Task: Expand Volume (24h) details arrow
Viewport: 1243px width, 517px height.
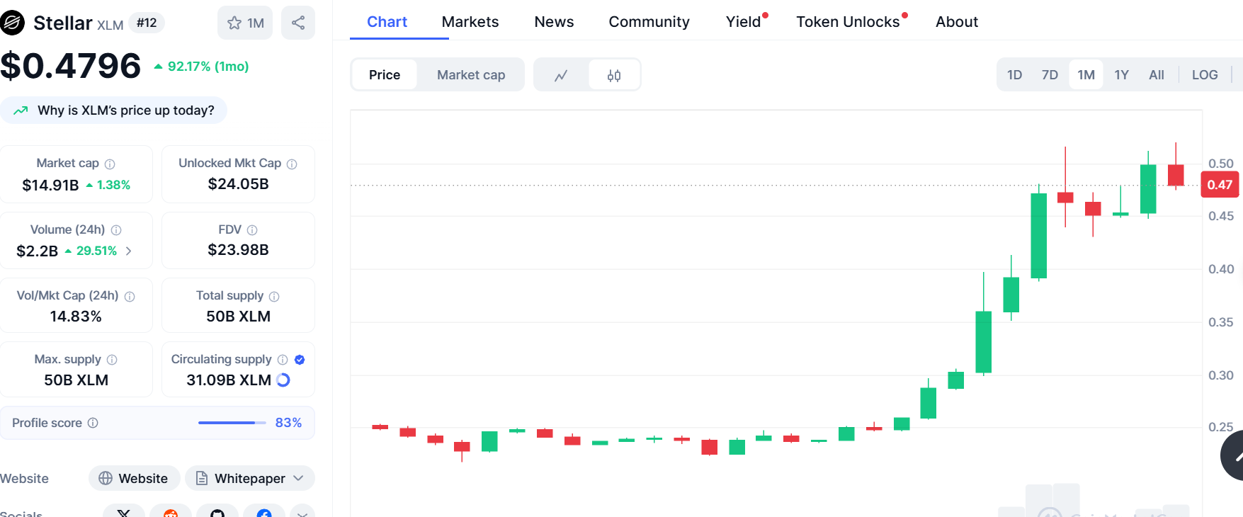Action: (128, 251)
